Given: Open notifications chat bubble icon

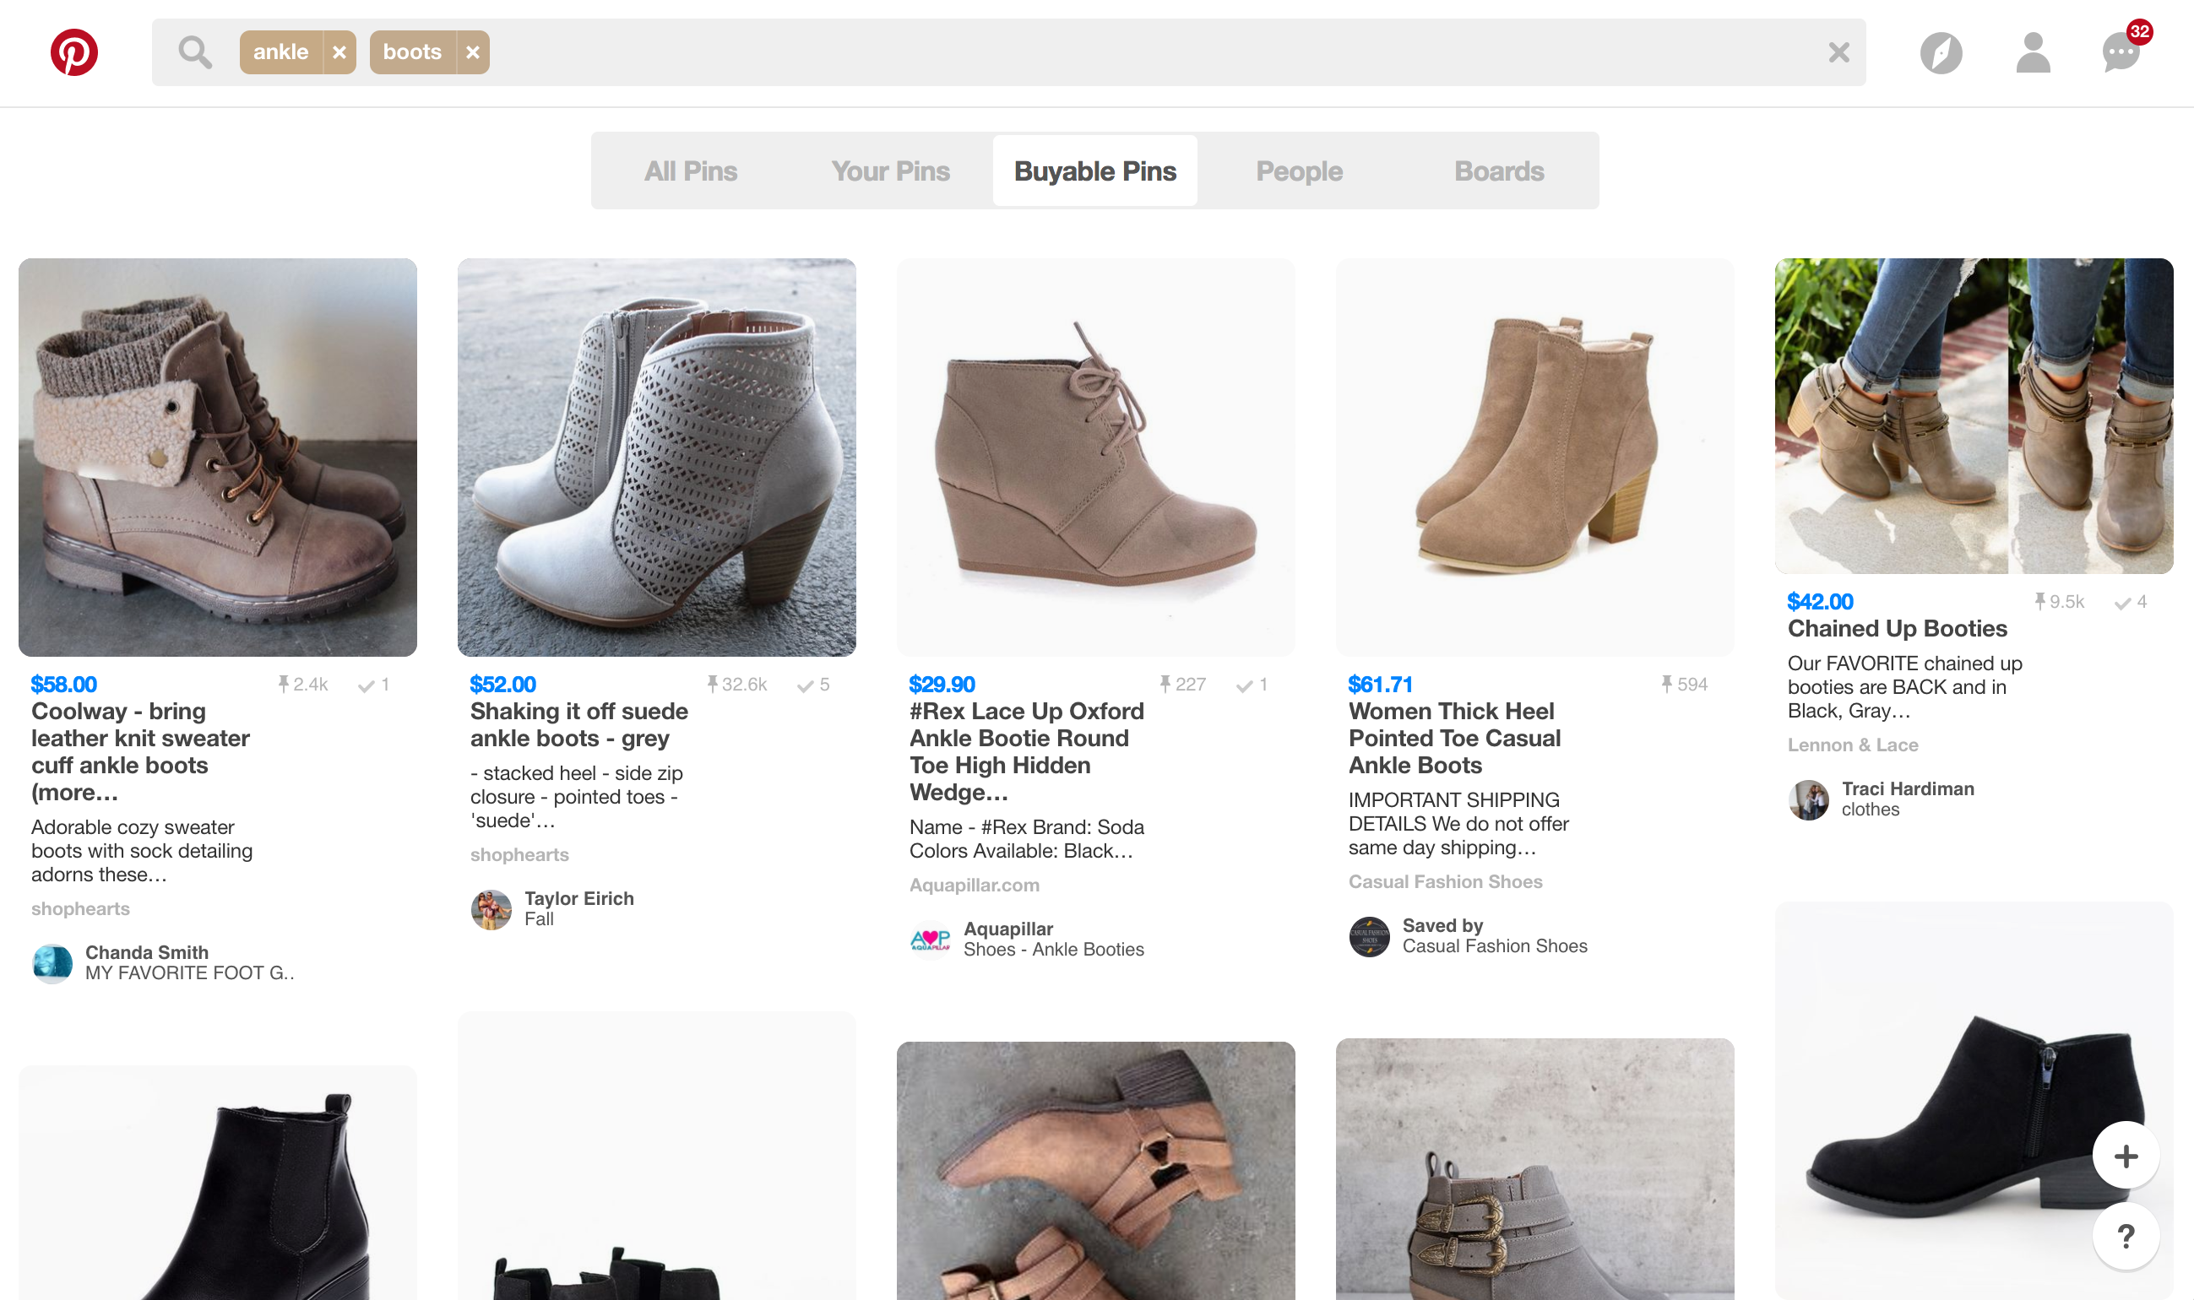Looking at the screenshot, I should [x=2121, y=52].
